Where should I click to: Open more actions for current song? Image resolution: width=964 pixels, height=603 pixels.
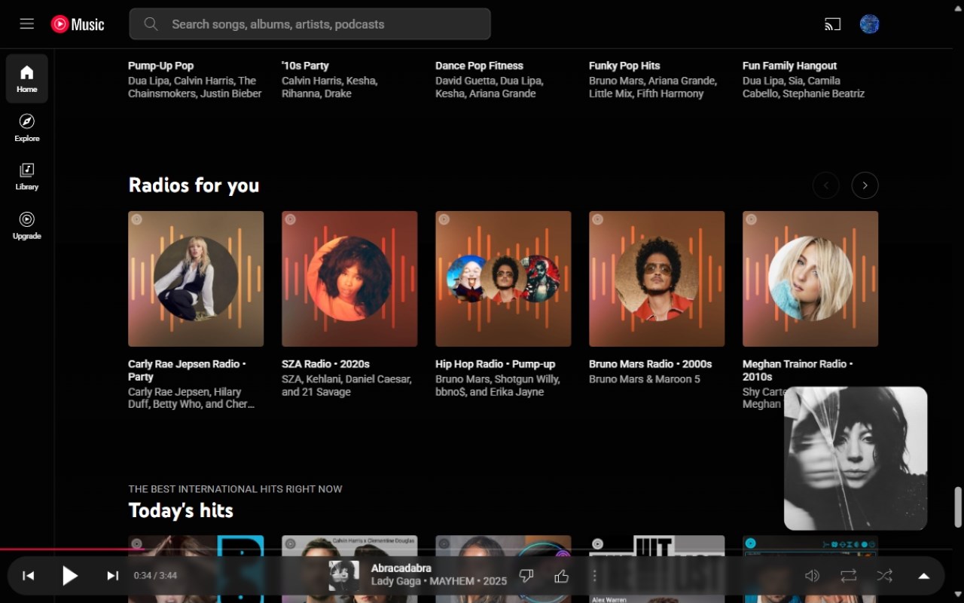594,576
